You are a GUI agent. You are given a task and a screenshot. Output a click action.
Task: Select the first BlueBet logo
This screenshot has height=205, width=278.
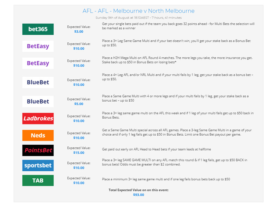click(38, 82)
